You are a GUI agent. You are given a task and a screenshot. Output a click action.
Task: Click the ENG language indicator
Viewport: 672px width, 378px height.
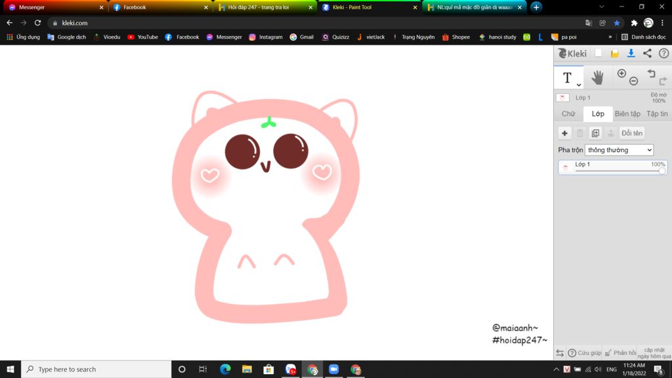point(612,369)
